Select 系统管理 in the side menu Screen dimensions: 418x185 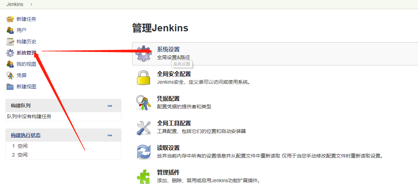pyautogui.click(x=26, y=53)
